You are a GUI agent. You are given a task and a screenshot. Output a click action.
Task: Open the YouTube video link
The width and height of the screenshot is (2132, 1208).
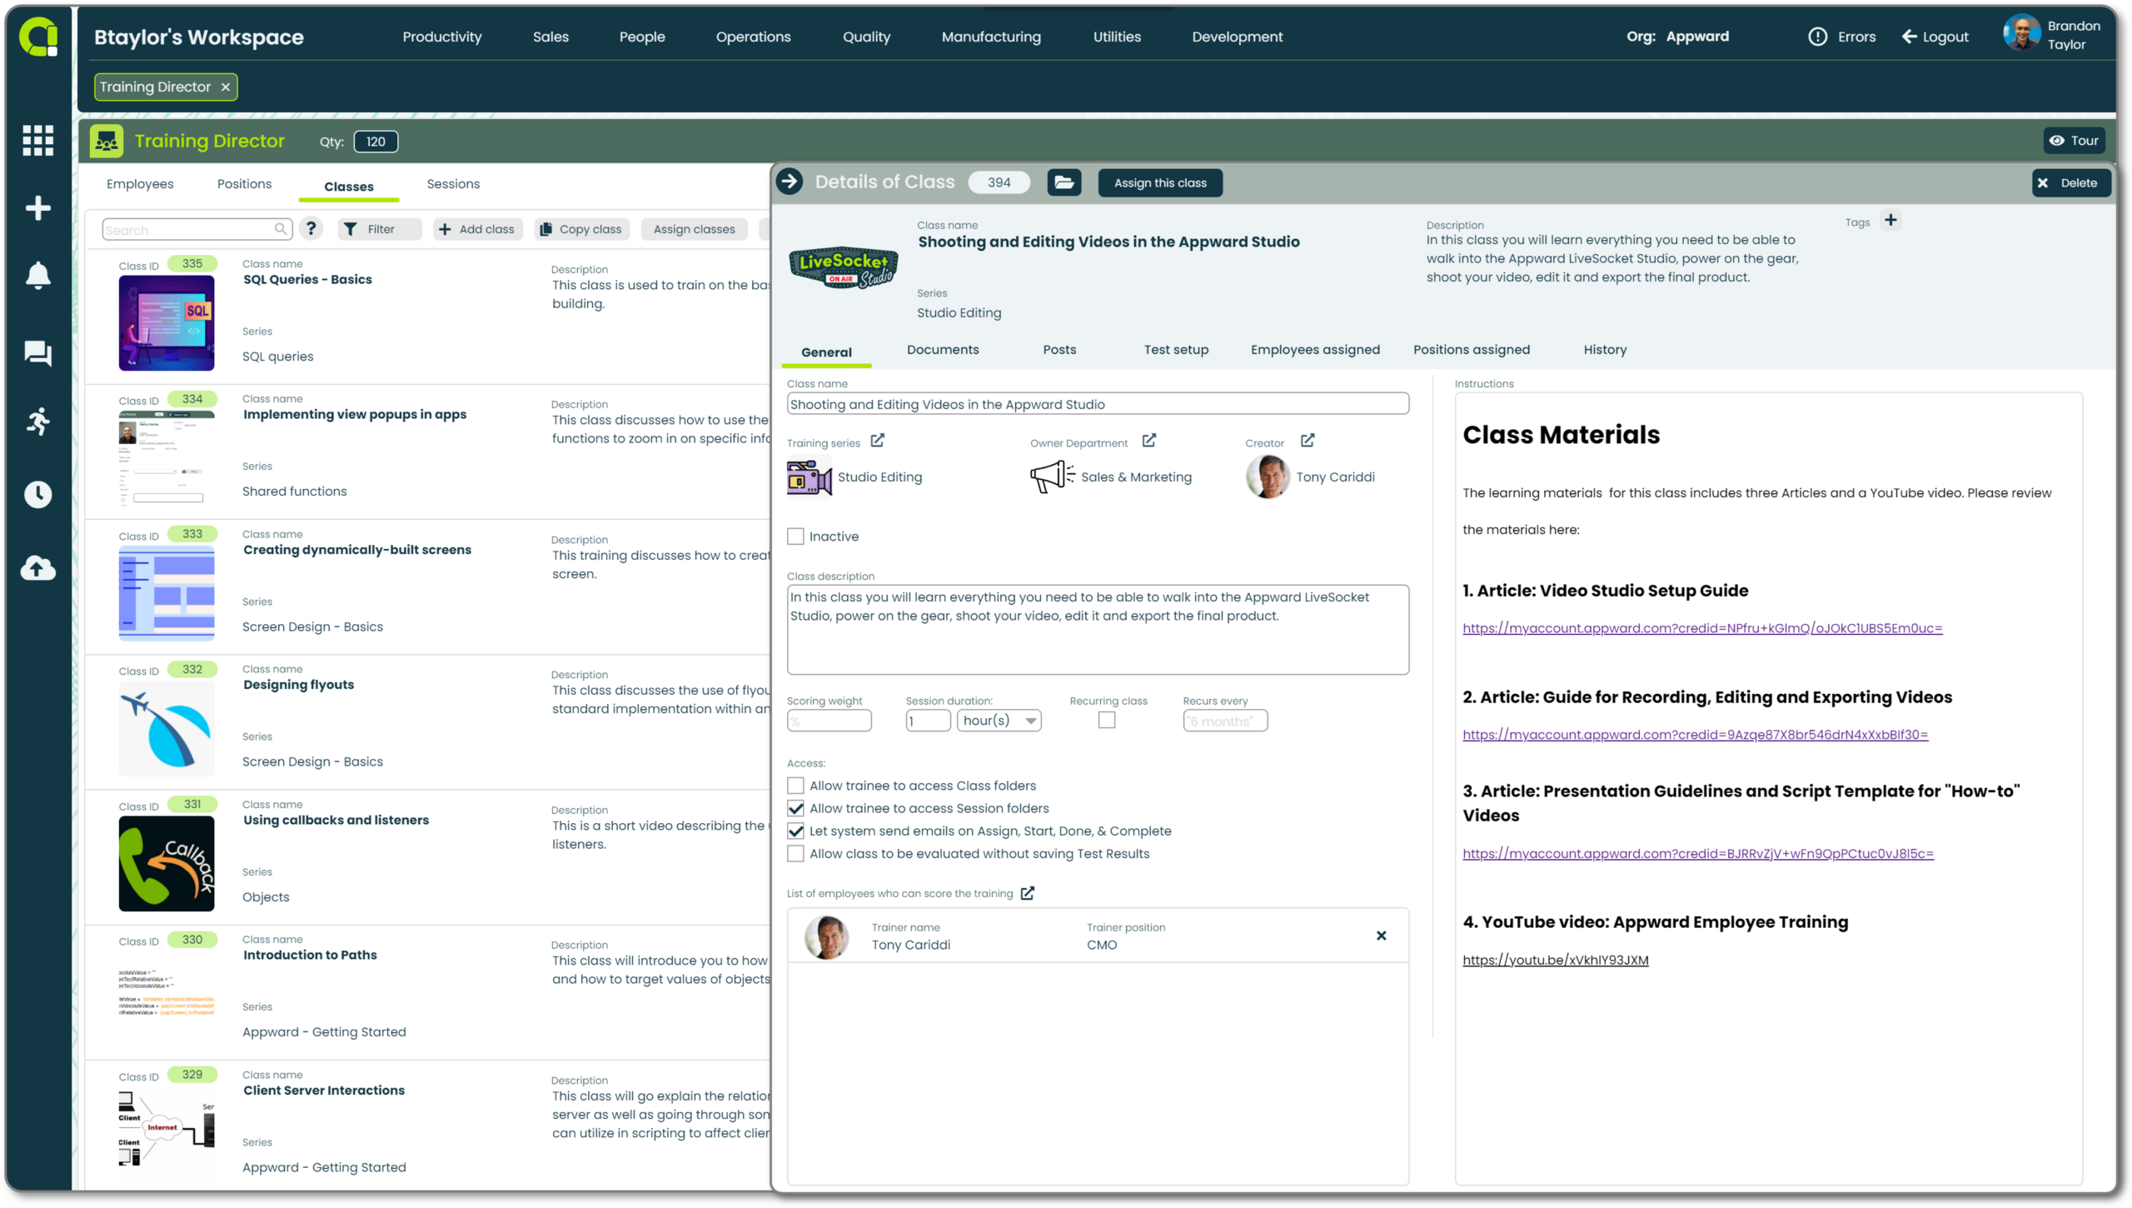point(1555,960)
